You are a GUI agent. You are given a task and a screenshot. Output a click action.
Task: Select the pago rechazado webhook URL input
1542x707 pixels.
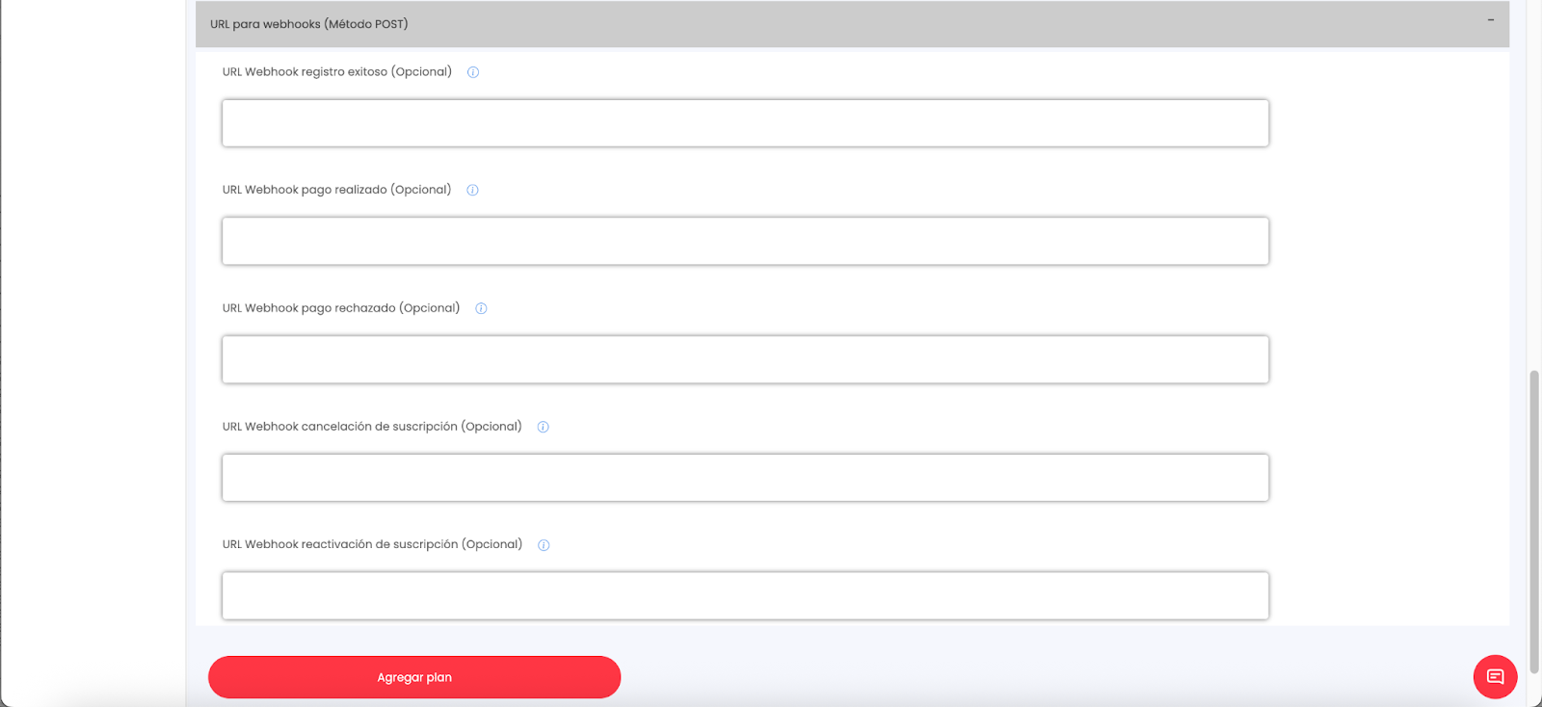(745, 359)
